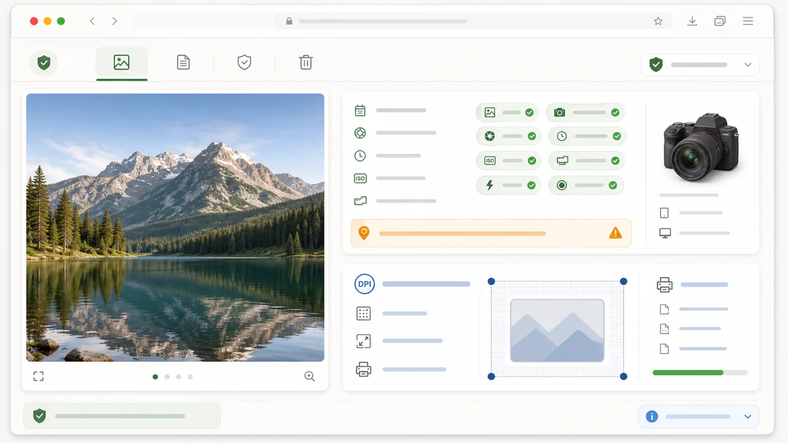788x443 pixels.
Task: Click the mountain lake photo preview
Action: tap(175, 228)
